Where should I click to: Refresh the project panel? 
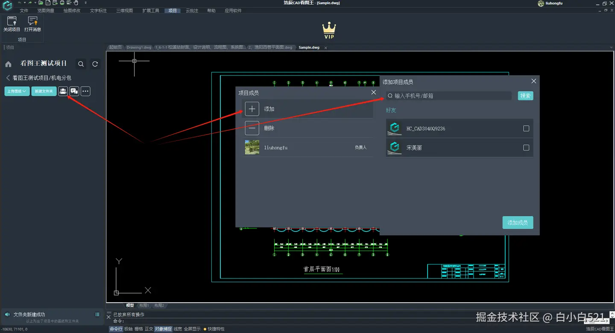coord(95,64)
